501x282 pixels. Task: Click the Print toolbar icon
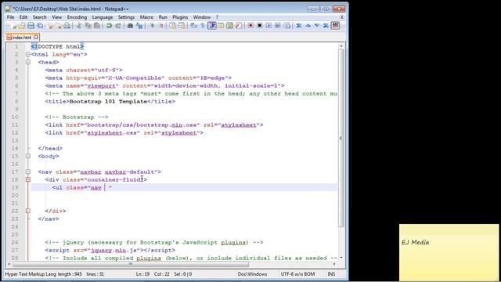(x=67, y=26)
